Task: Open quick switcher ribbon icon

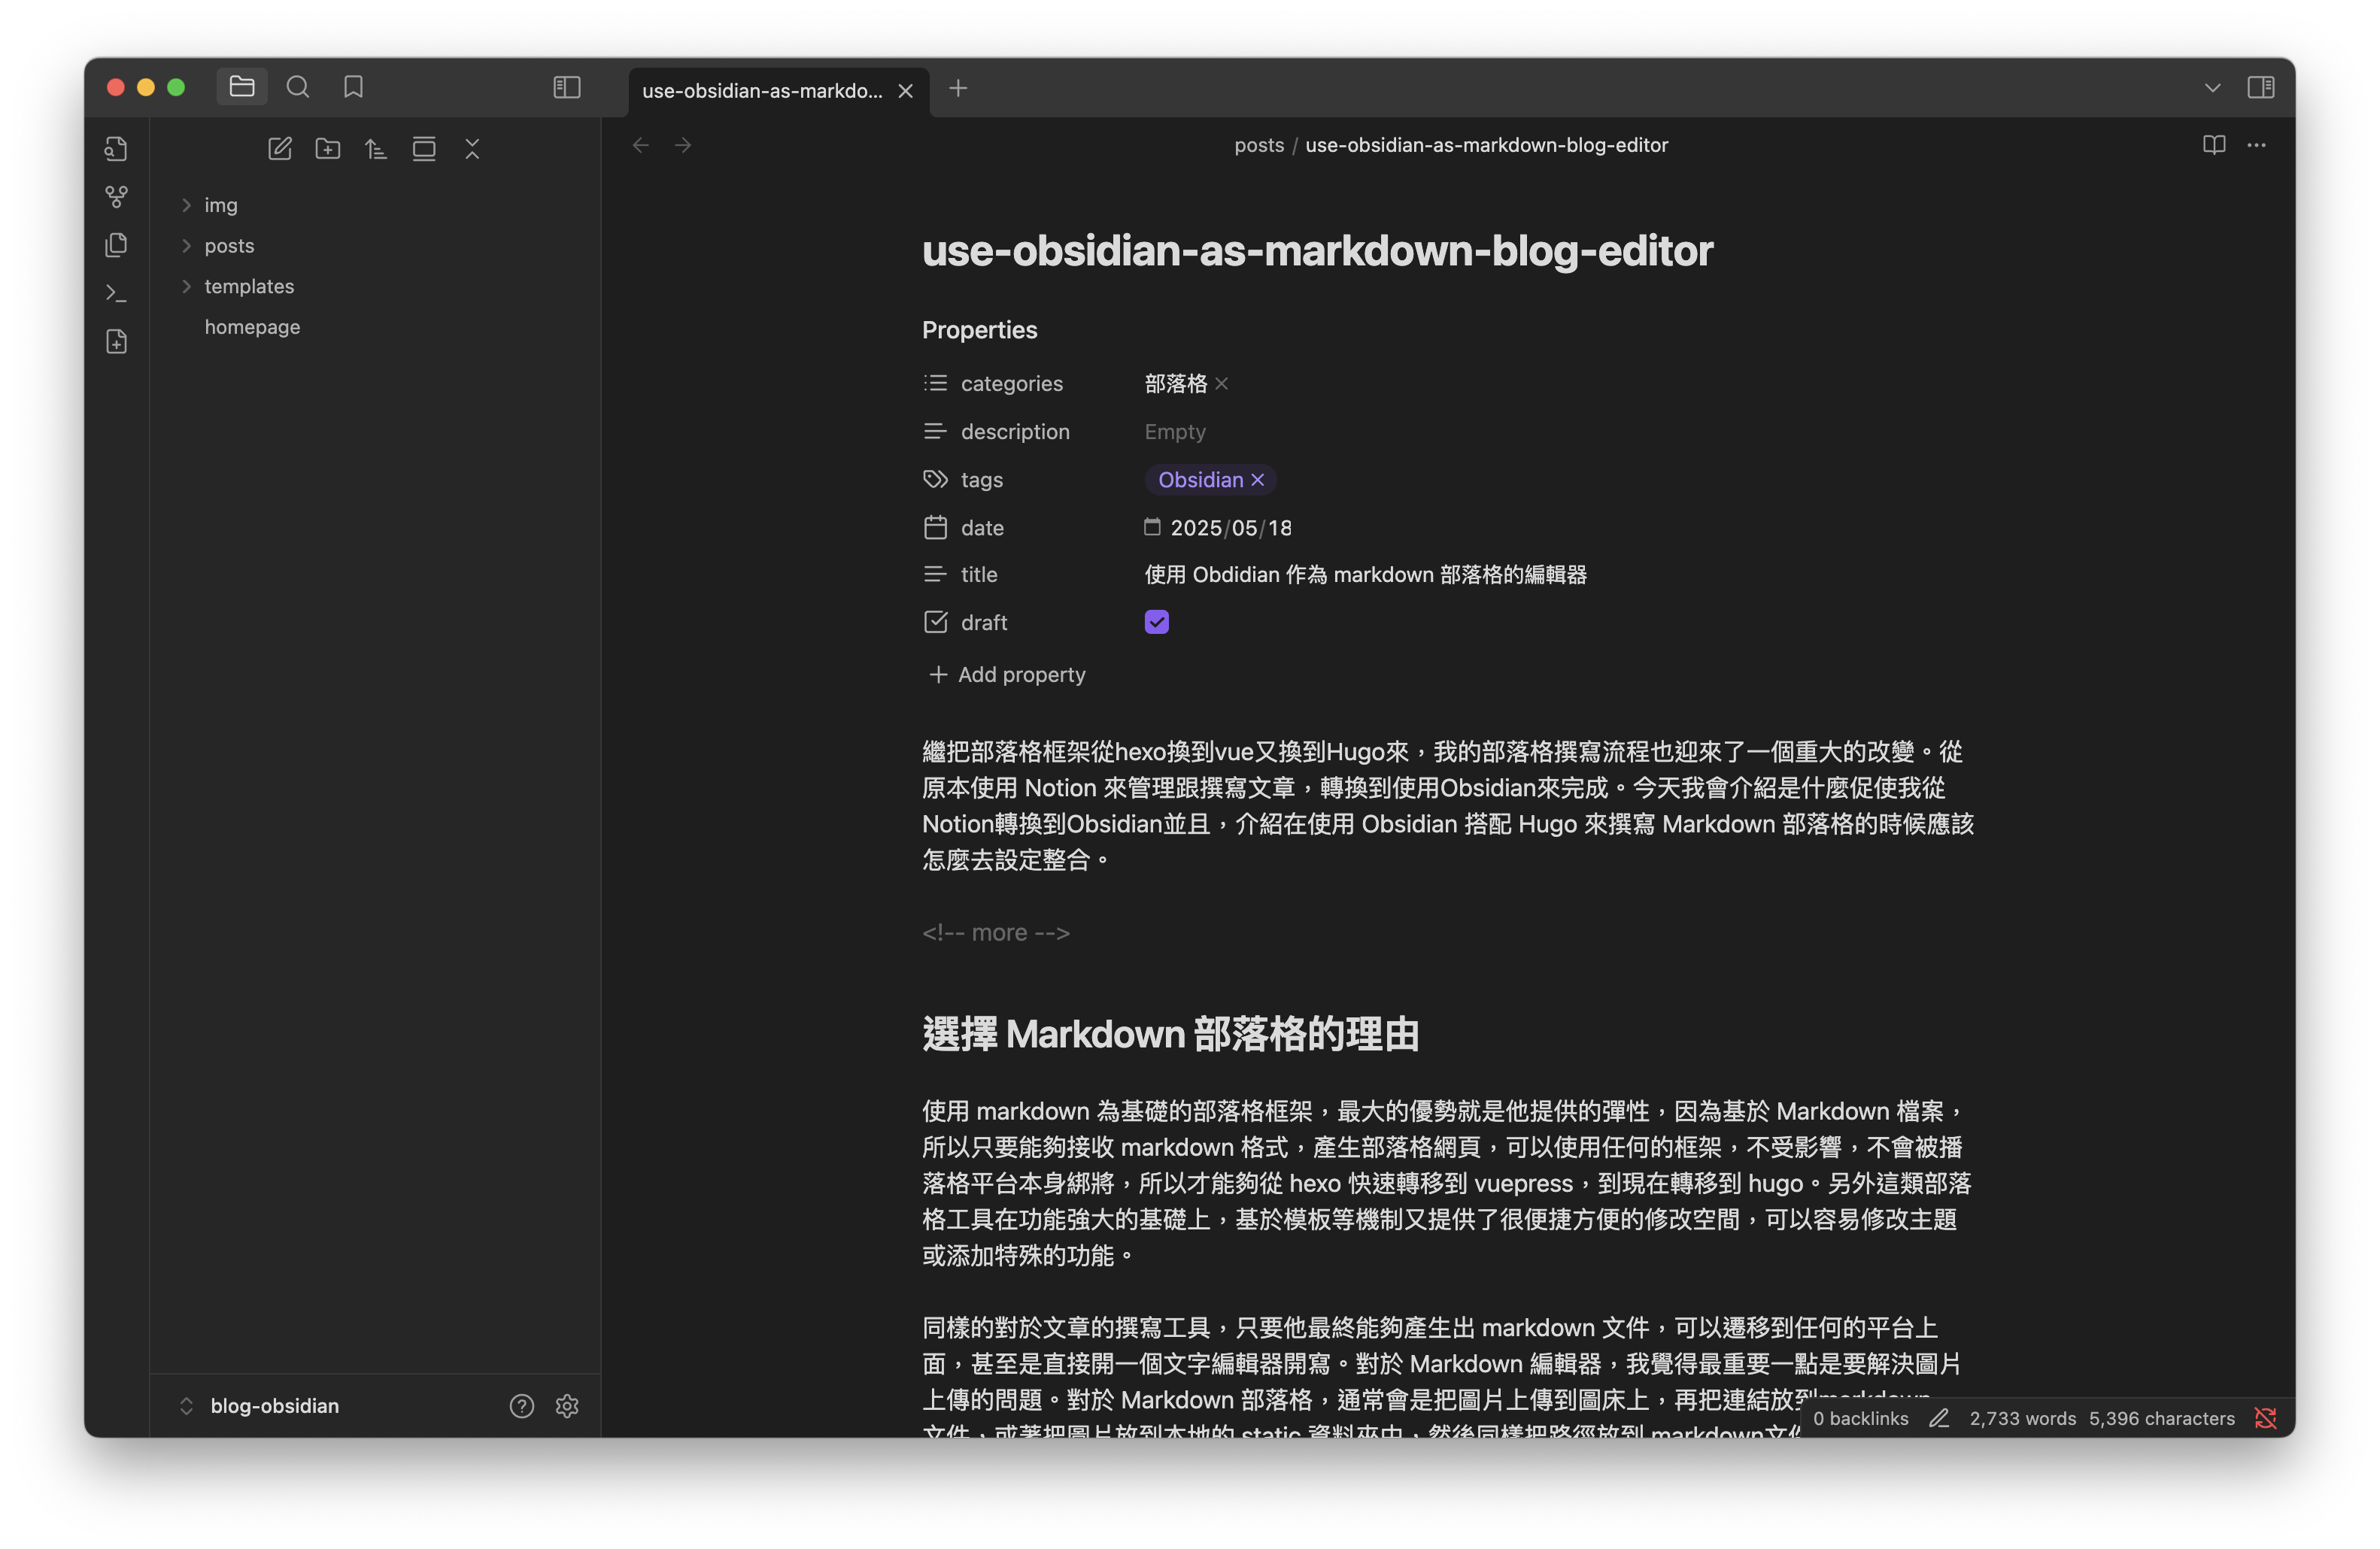Action: coord(117,149)
